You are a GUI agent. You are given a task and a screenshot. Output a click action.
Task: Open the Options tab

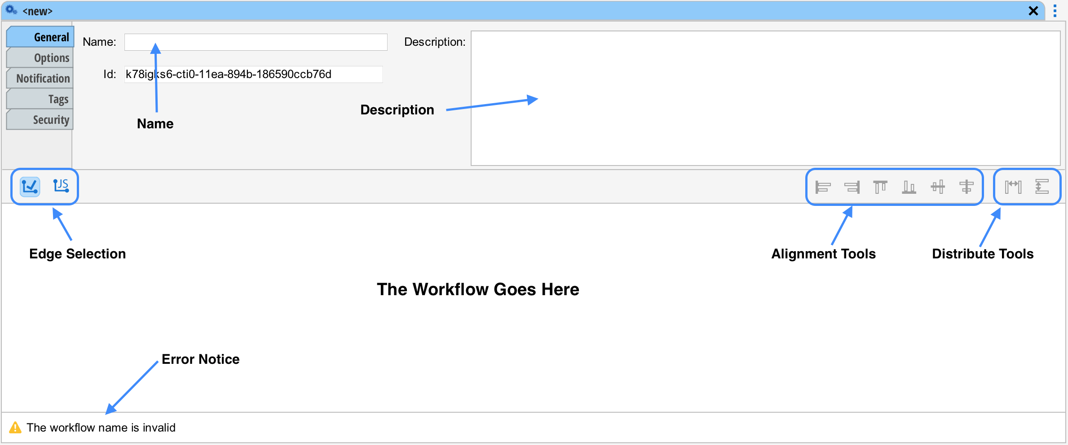(x=41, y=58)
